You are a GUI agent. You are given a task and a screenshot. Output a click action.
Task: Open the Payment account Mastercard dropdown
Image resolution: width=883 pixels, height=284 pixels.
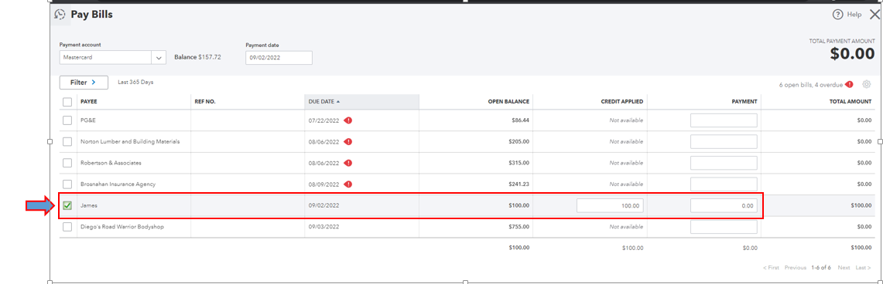click(x=113, y=57)
